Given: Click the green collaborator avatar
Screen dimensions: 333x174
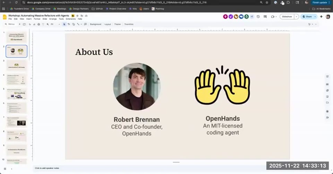Looking at the screenshot, I should point(246,17).
